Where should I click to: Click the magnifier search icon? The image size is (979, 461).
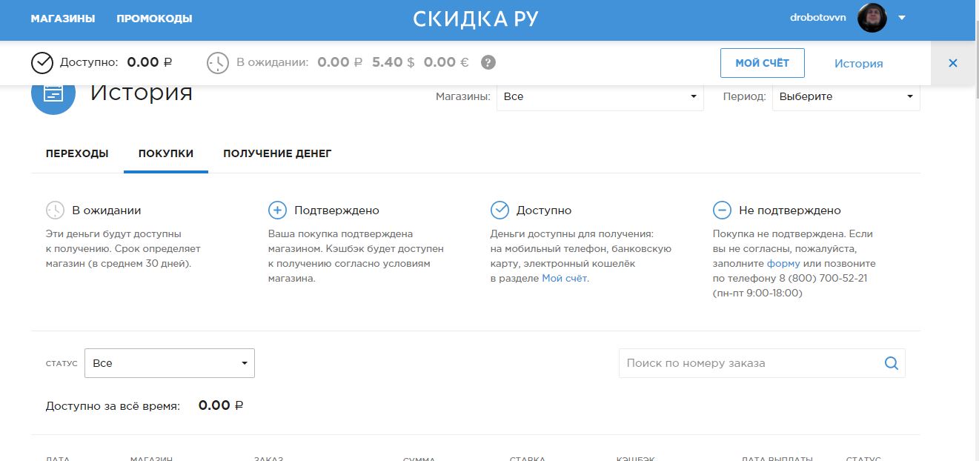[891, 363]
